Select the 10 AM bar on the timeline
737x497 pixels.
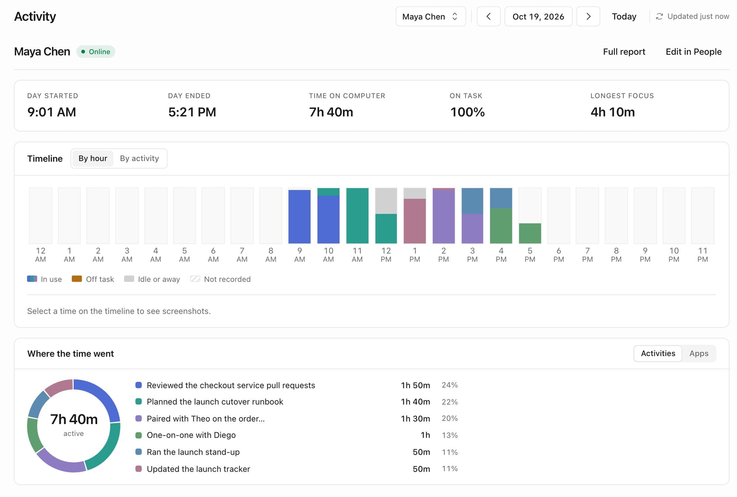point(328,216)
